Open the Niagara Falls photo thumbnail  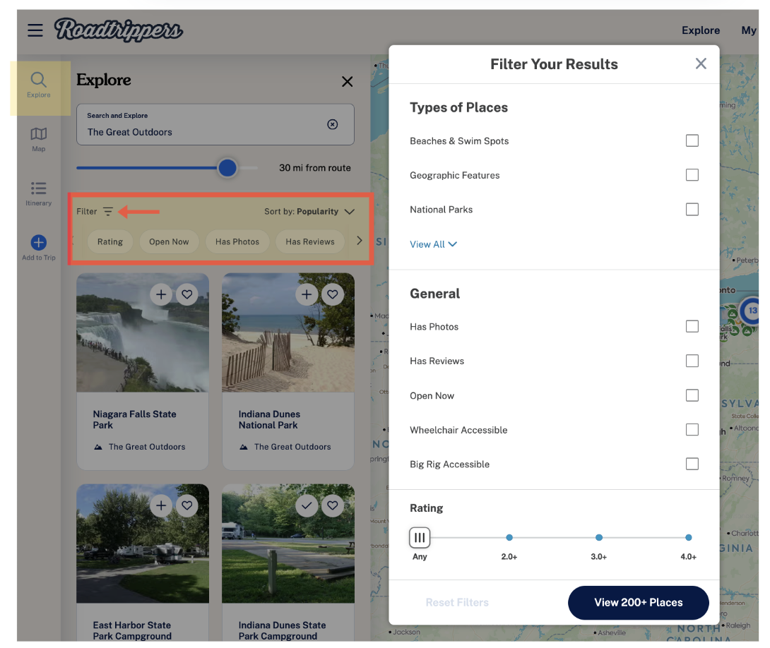coord(143,332)
